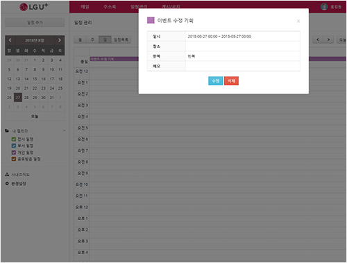Collapse the 내 캘린더 chevron
Viewport: 347px width, 263px height.
(64, 130)
